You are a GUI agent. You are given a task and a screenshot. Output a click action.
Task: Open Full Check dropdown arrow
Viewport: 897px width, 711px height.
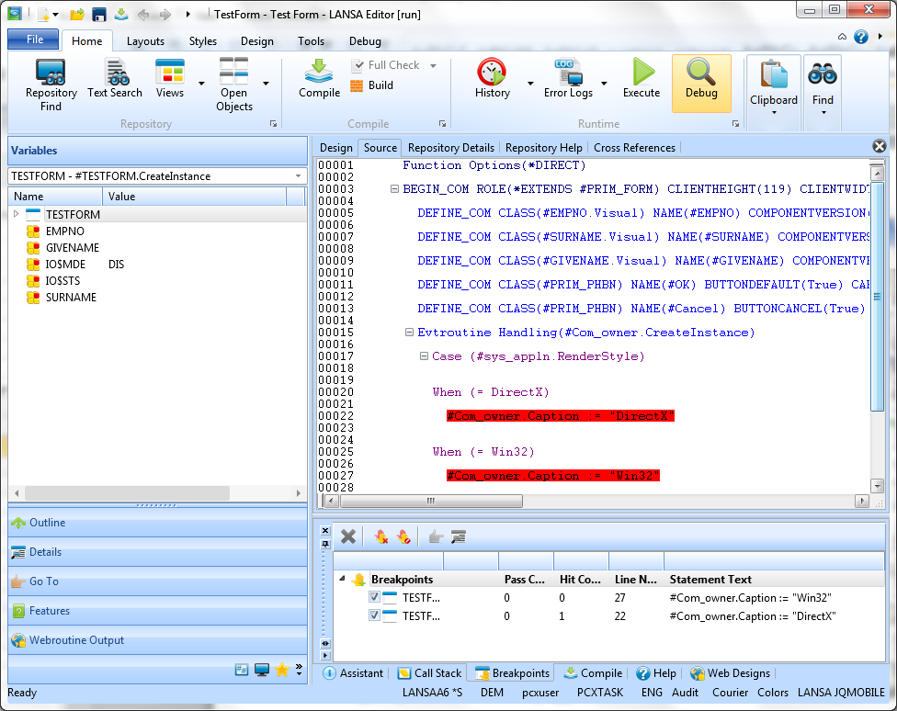pyautogui.click(x=433, y=66)
